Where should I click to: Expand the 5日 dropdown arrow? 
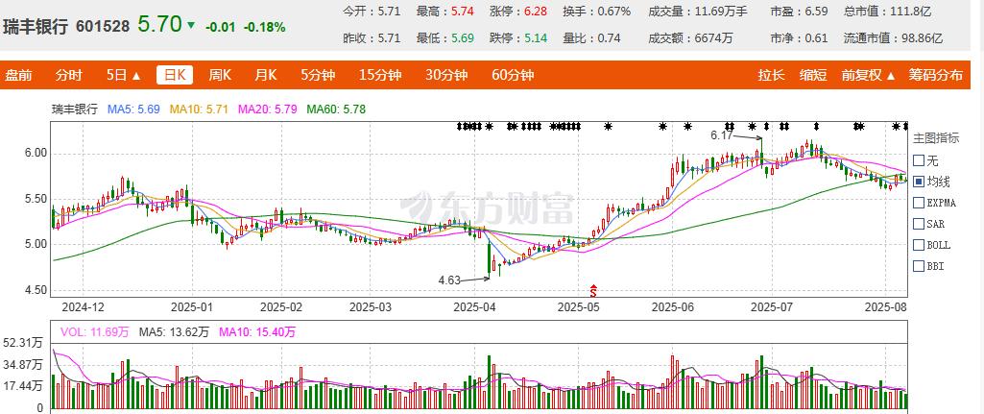[x=137, y=76]
